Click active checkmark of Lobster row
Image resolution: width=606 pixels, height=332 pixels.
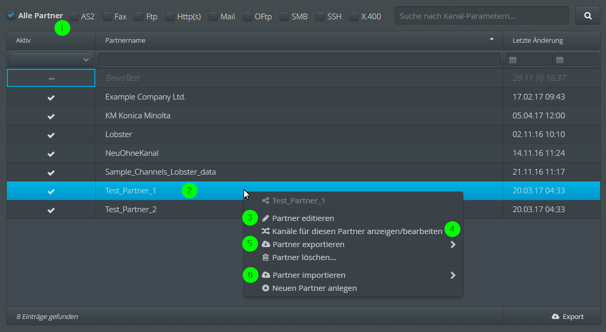click(51, 135)
